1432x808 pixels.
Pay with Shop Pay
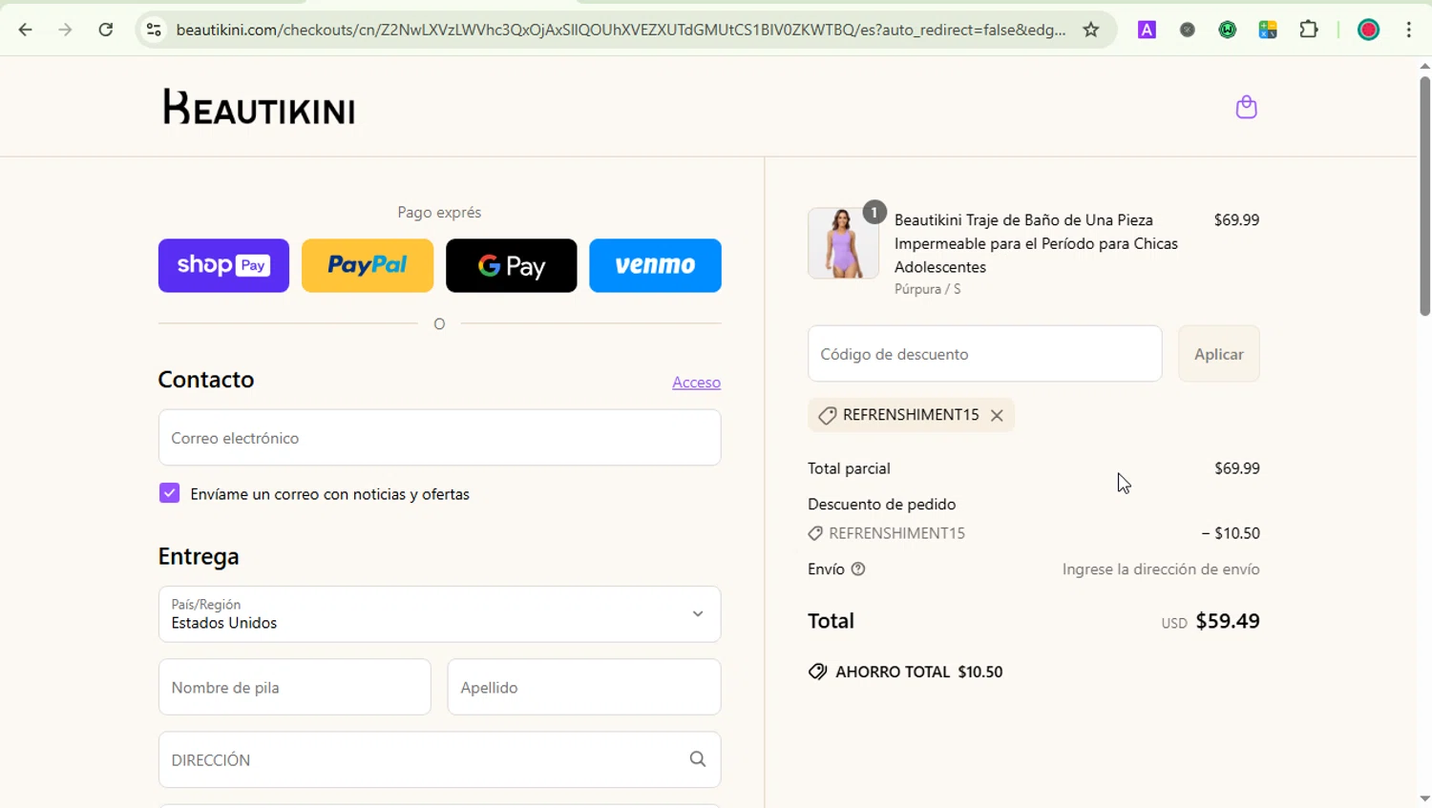tap(223, 265)
